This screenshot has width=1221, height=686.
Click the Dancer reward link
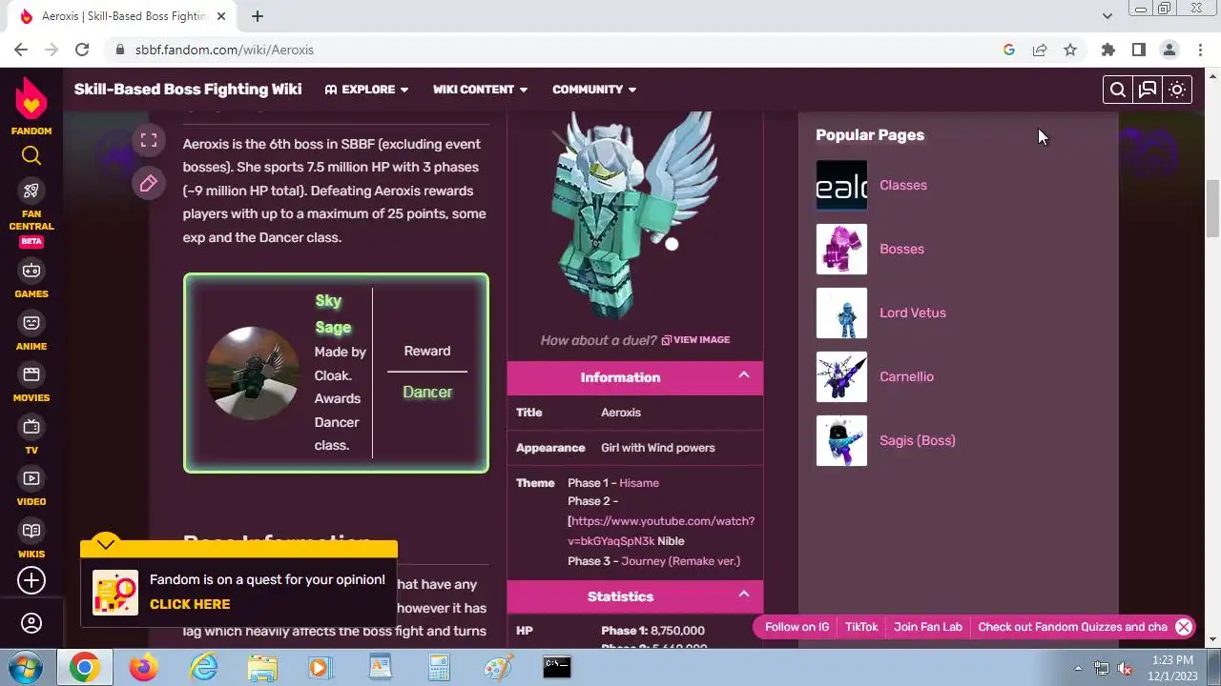427,392
